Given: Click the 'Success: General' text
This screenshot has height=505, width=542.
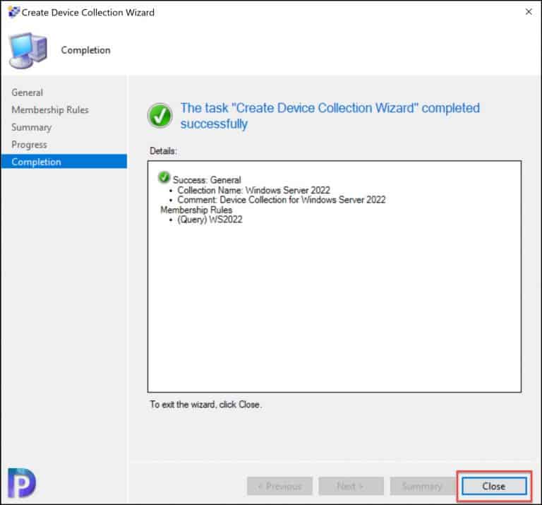Looking at the screenshot, I should coord(207,180).
